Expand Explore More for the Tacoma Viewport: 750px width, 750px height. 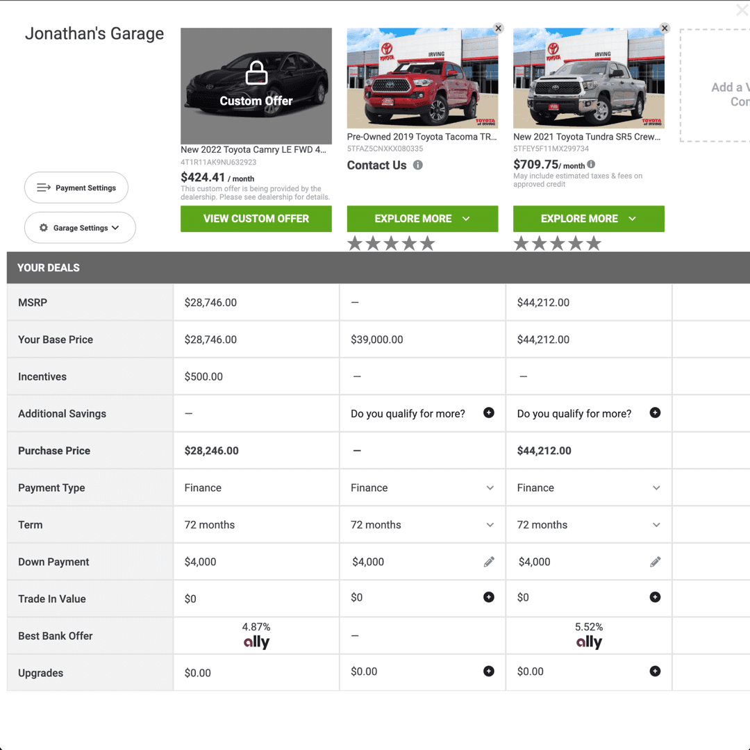tap(422, 219)
